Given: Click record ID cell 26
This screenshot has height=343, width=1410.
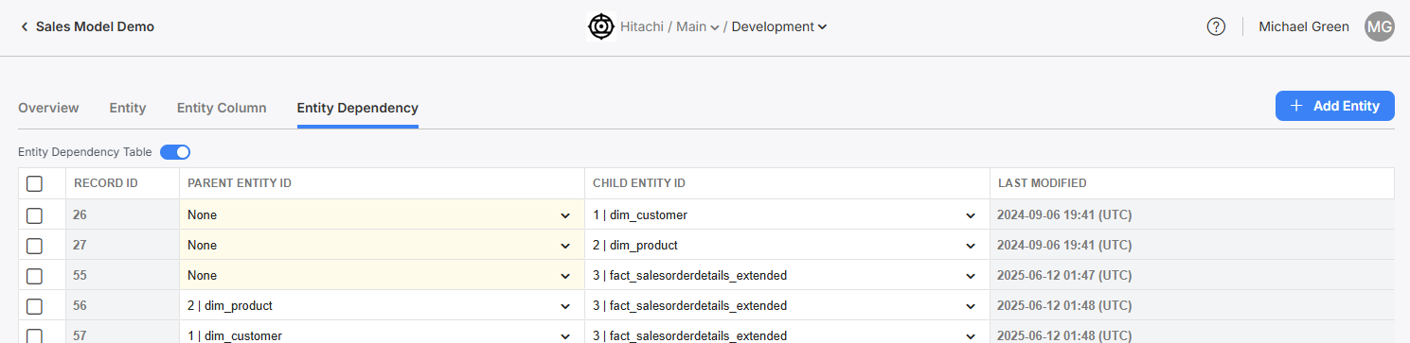Looking at the screenshot, I should (x=122, y=215).
